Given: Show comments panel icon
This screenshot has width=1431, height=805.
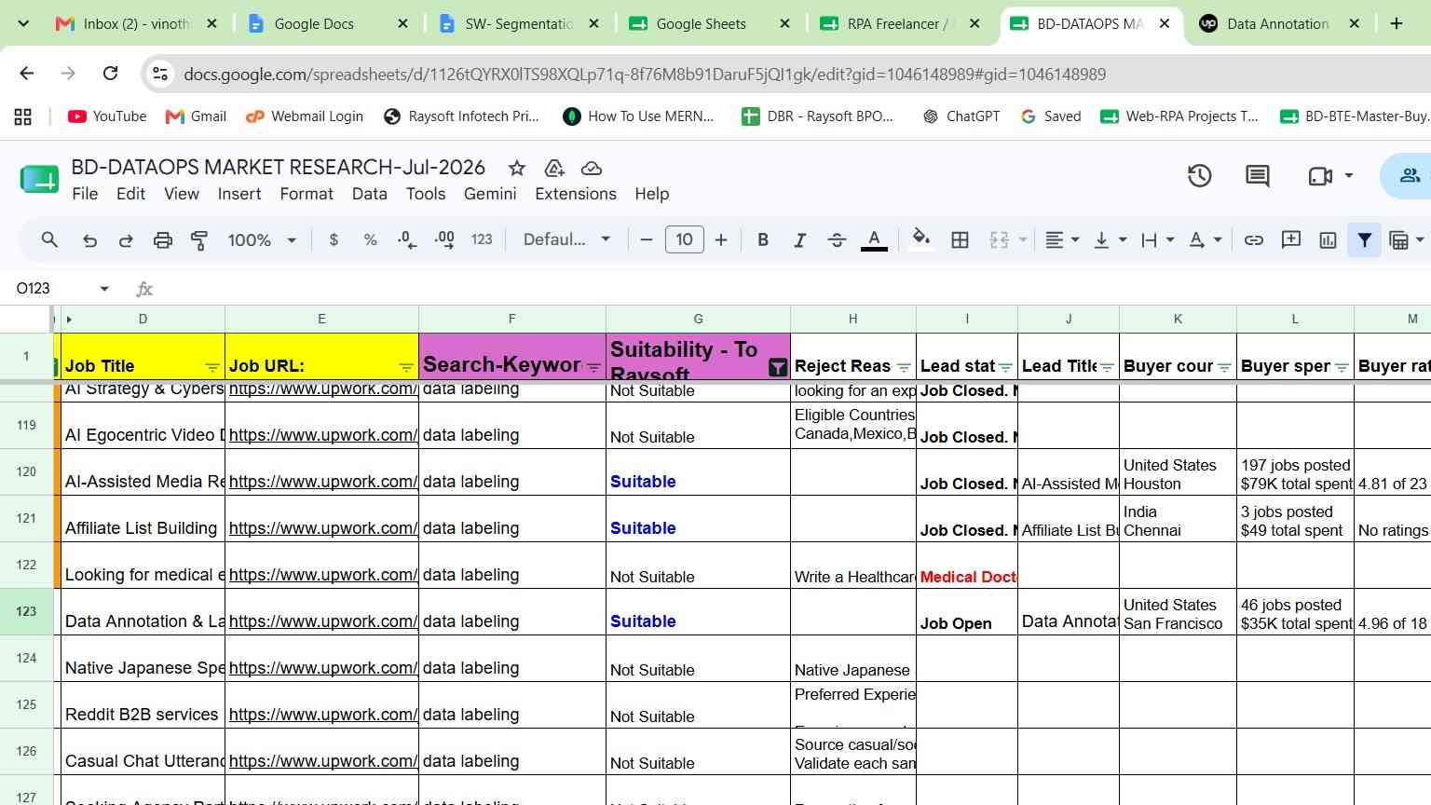Looking at the screenshot, I should pos(1258,175).
